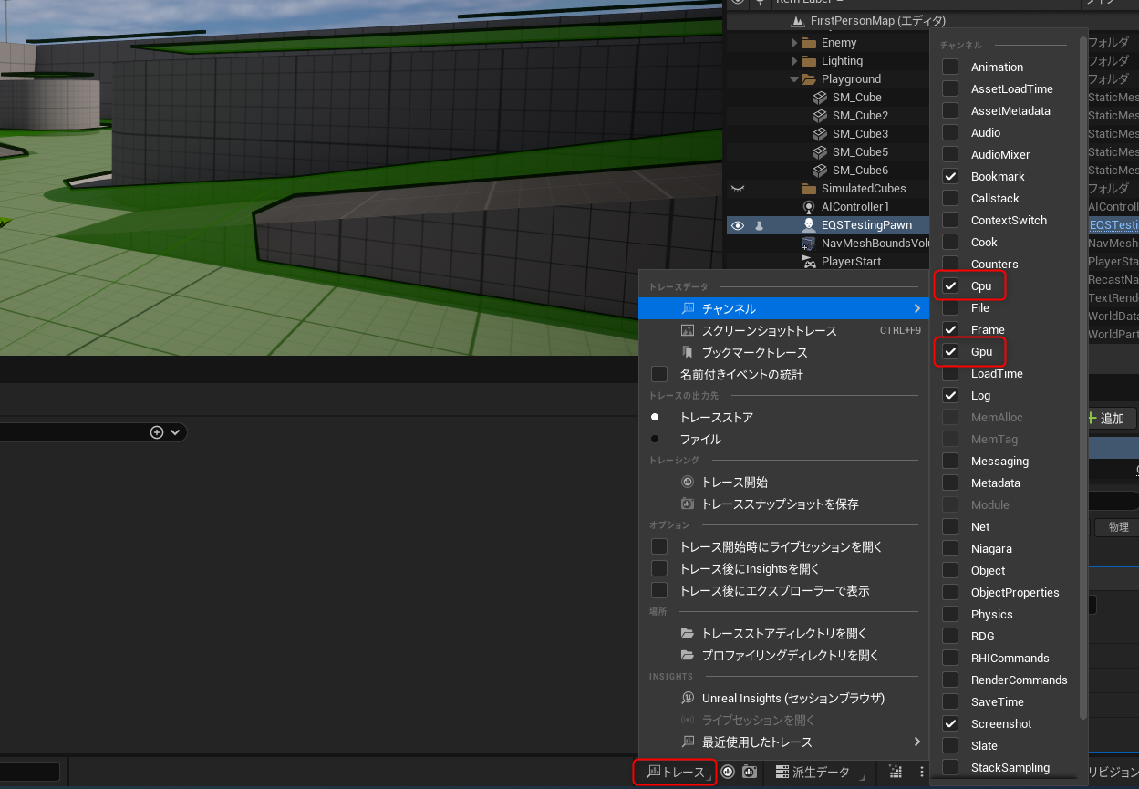Click the plus icon in the search bar
This screenshot has width=1139, height=789.
155,431
